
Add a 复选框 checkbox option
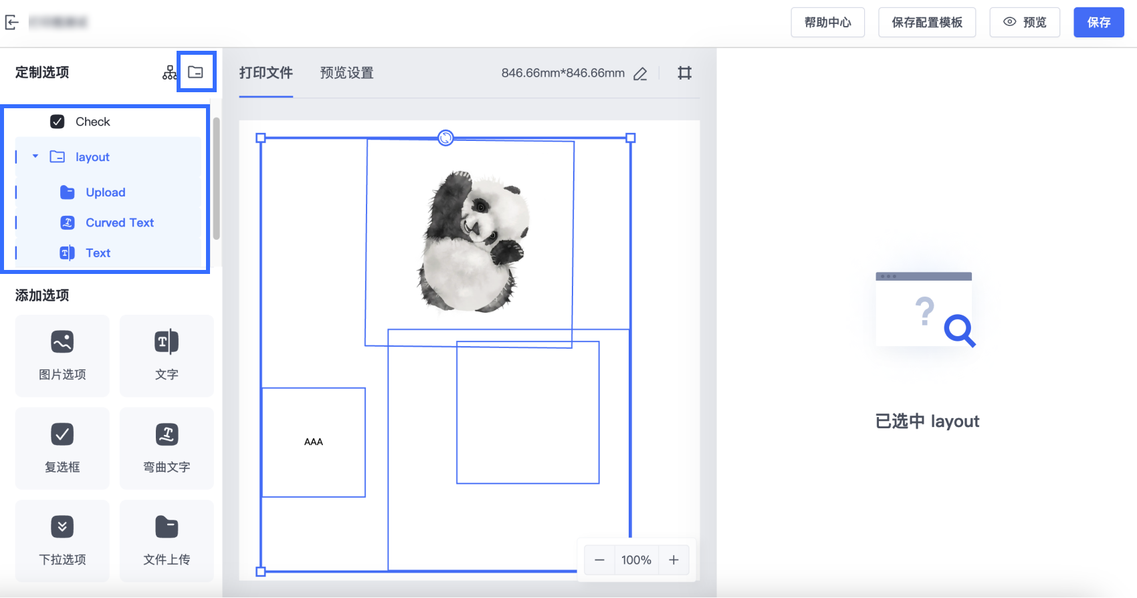(x=62, y=448)
